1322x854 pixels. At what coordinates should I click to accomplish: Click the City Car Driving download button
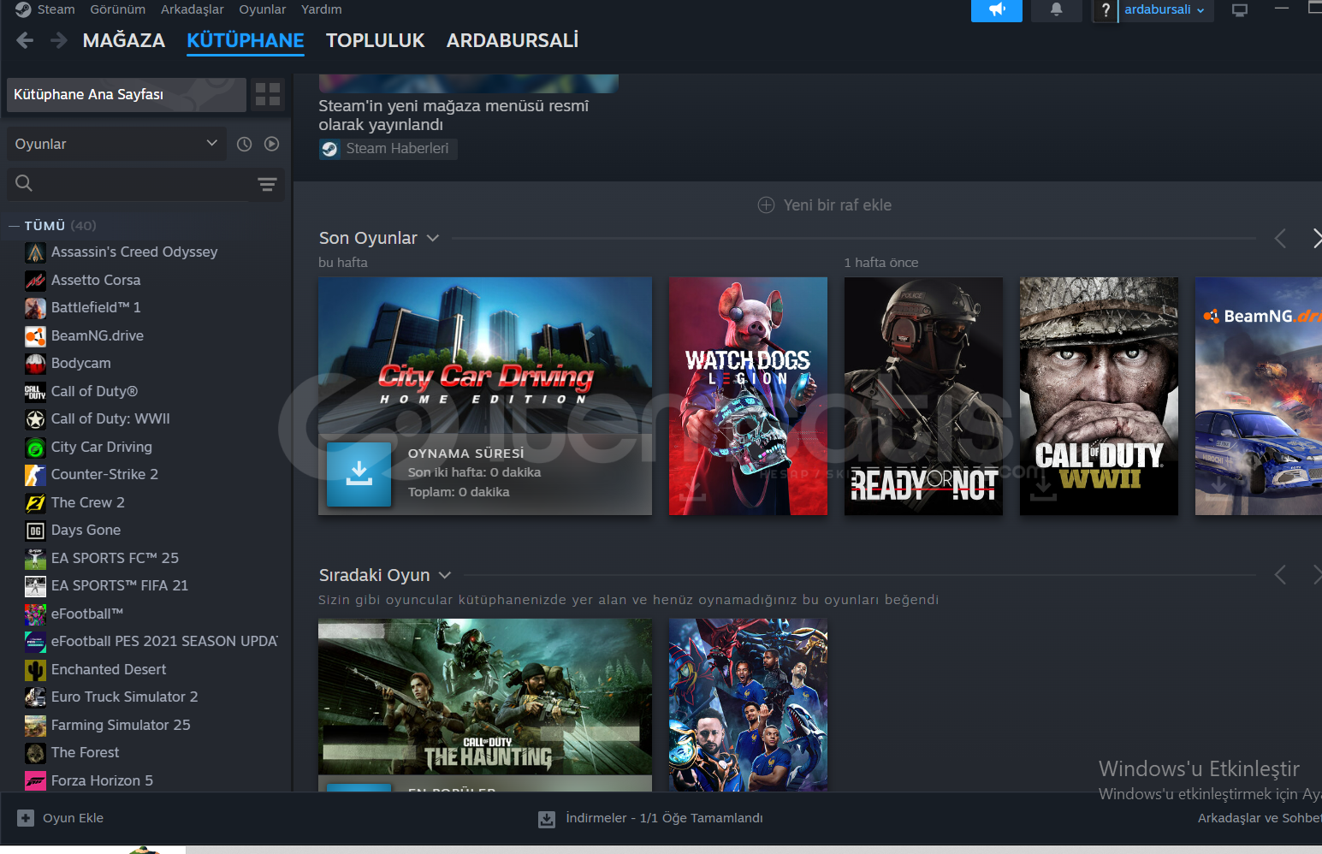pyautogui.click(x=359, y=474)
